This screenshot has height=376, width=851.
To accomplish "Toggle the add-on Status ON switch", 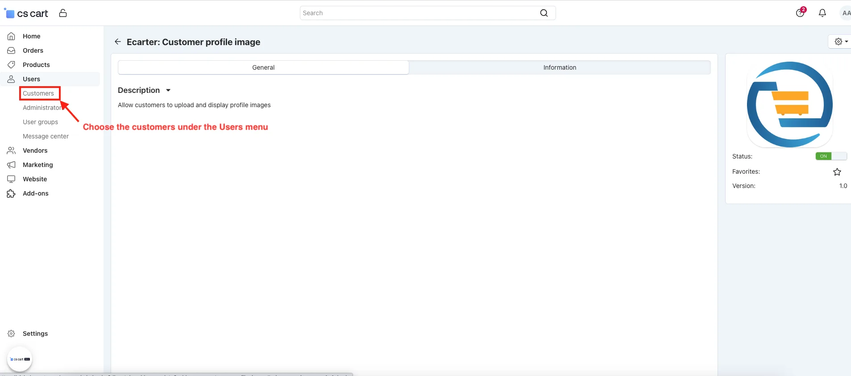I will (831, 156).
